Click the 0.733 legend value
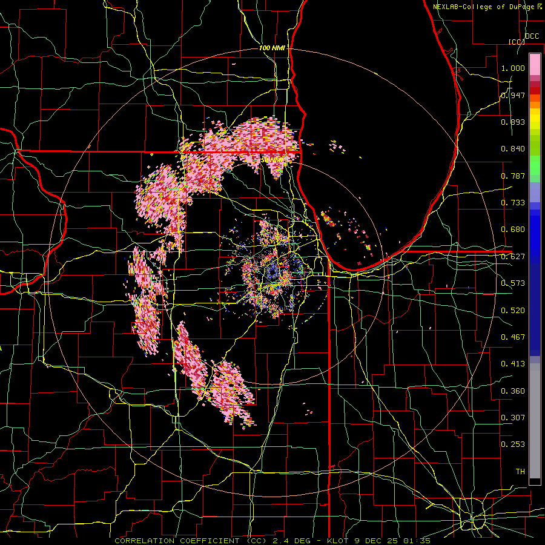 tap(513, 203)
